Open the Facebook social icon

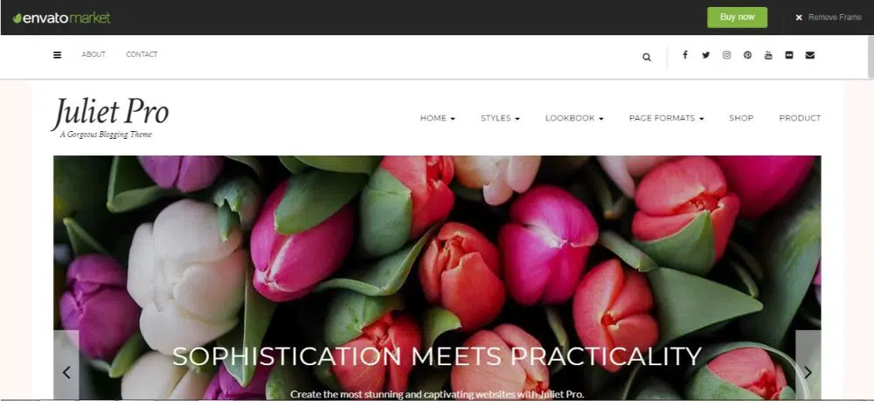(x=685, y=54)
